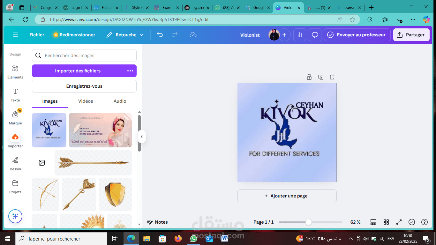Open Firefox from the taskbar
This screenshot has width=436, height=245.
click(x=178, y=239)
